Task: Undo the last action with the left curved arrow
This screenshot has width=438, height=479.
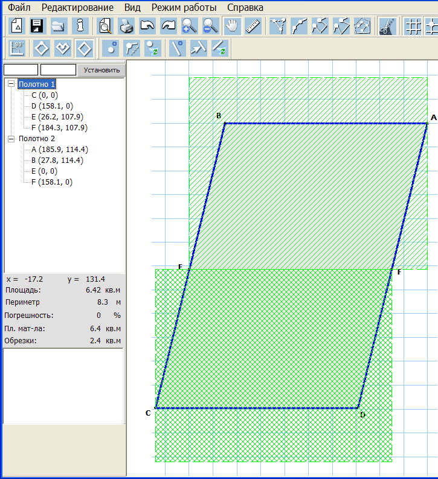Action: click(x=147, y=26)
